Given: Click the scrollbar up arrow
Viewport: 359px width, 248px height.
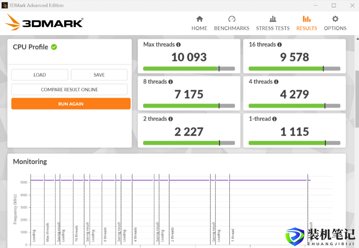Looking at the screenshot, I should click(x=357, y=38).
